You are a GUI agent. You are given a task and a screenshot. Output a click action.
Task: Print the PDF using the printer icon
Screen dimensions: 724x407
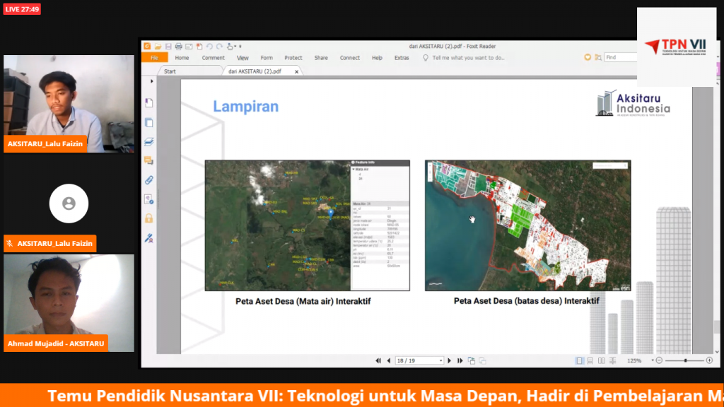pyautogui.click(x=179, y=47)
